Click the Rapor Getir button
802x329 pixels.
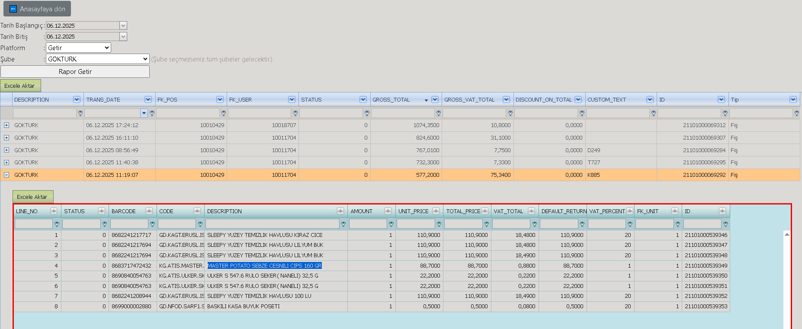pyautogui.click(x=75, y=72)
